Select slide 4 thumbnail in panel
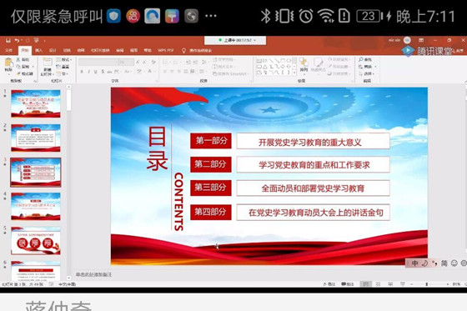 (36, 207)
